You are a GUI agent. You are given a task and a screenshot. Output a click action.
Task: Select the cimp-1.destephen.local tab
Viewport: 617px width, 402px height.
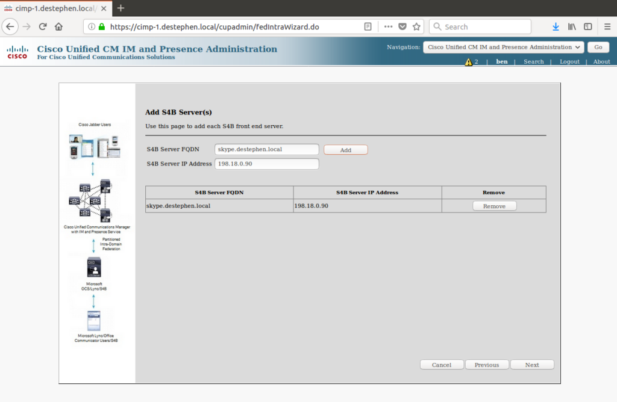[x=55, y=8]
